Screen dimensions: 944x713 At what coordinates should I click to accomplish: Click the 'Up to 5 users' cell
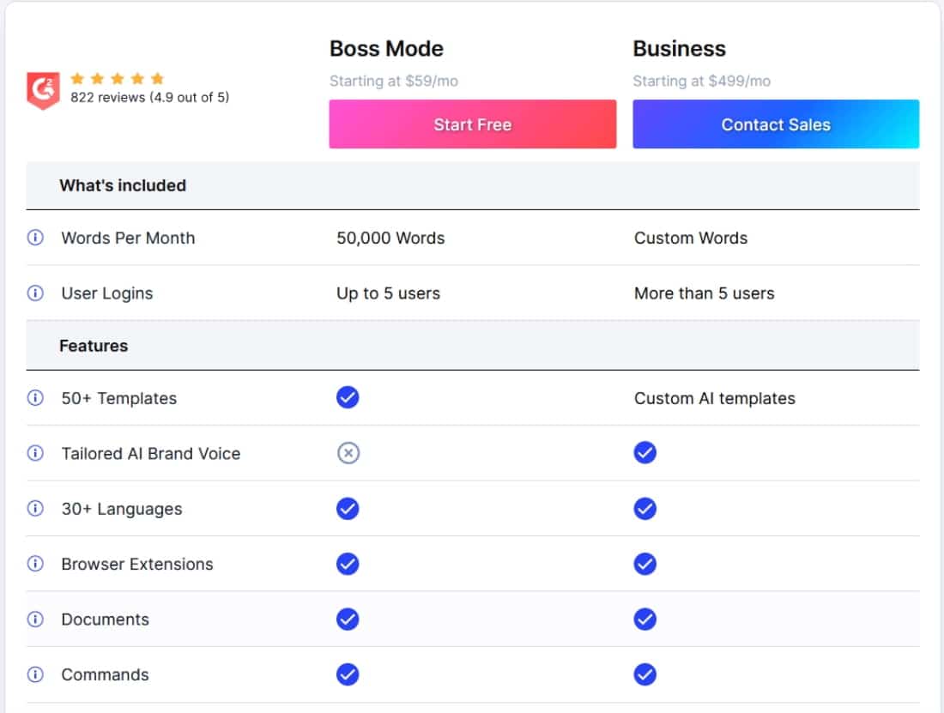(388, 293)
